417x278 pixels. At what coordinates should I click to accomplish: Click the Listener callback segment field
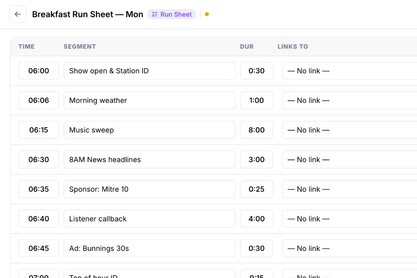pyautogui.click(x=149, y=219)
